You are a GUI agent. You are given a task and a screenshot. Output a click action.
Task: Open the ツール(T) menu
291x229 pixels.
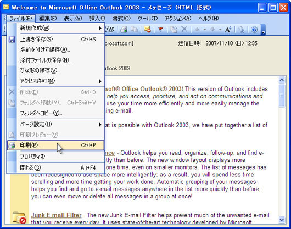pos(148,19)
